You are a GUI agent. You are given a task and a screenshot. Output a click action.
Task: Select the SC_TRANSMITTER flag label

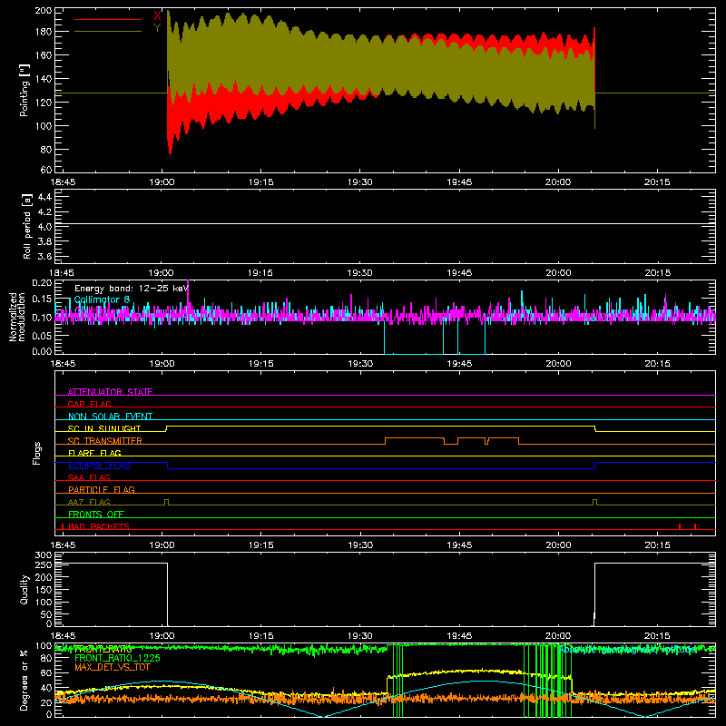[105, 441]
